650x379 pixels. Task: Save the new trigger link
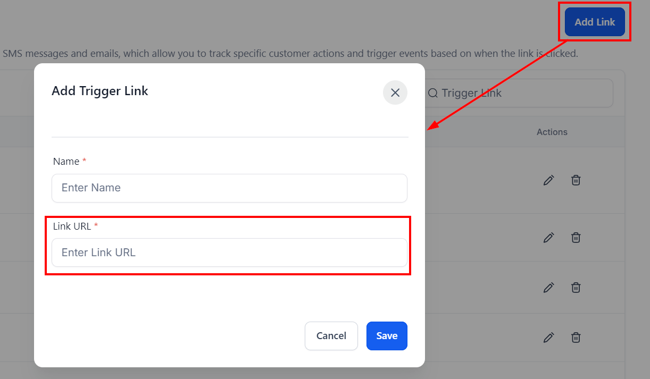click(387, 336)
